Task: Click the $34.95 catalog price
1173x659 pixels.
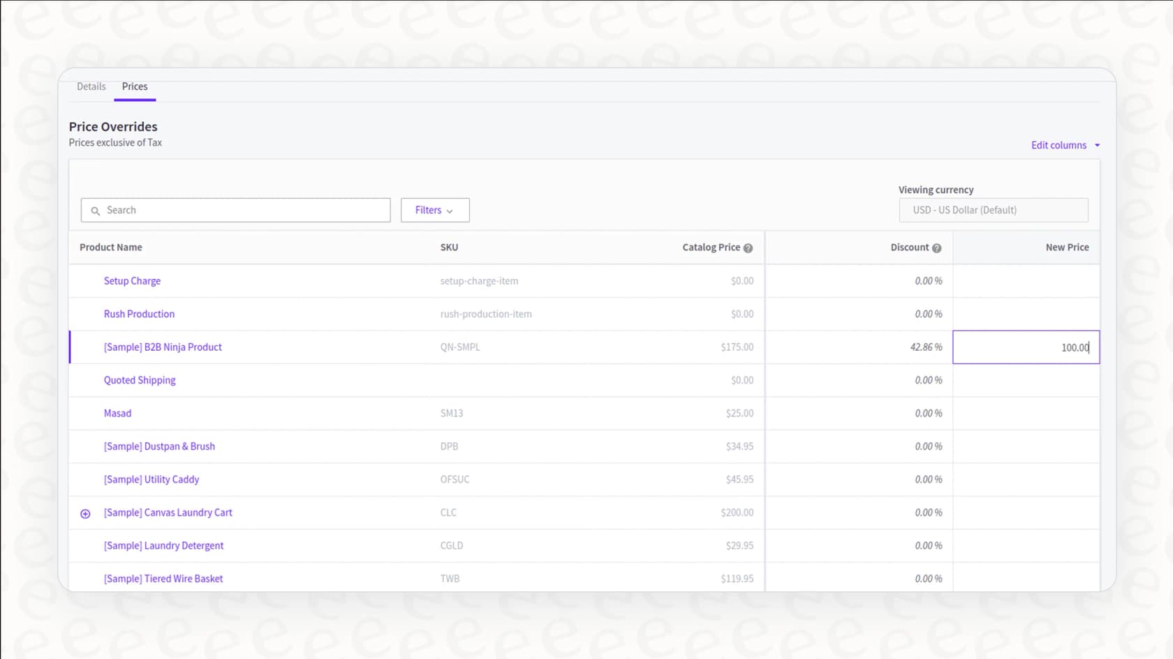Action: [x=739, y=446]
